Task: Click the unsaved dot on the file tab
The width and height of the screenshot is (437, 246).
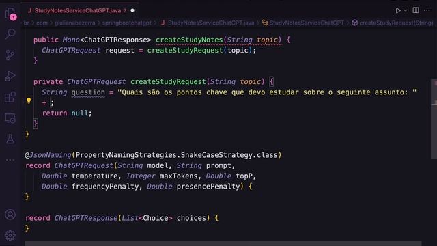Action: click(x=132, y=11)
